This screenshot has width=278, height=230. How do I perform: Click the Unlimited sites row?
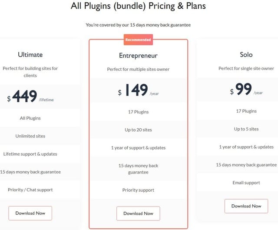pos(30,136)
